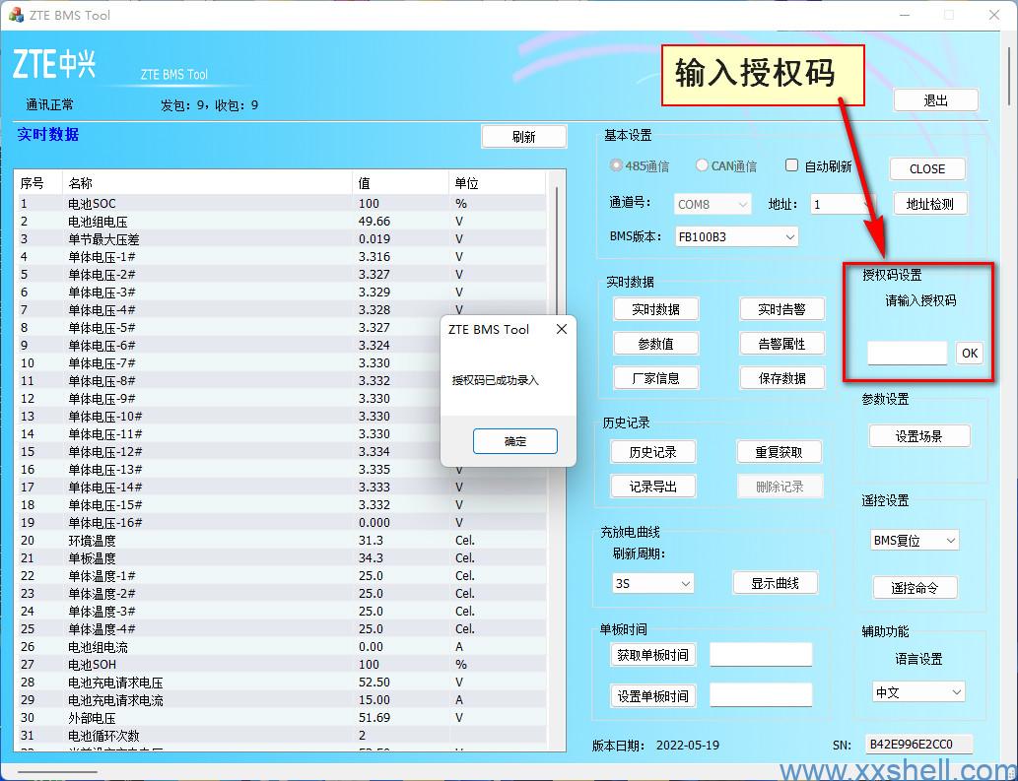
Task: Click the 名称 column header
Action: [x=207, y=183]
